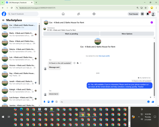
Task: Focus the Aa message input box
Action: (103, 102)
